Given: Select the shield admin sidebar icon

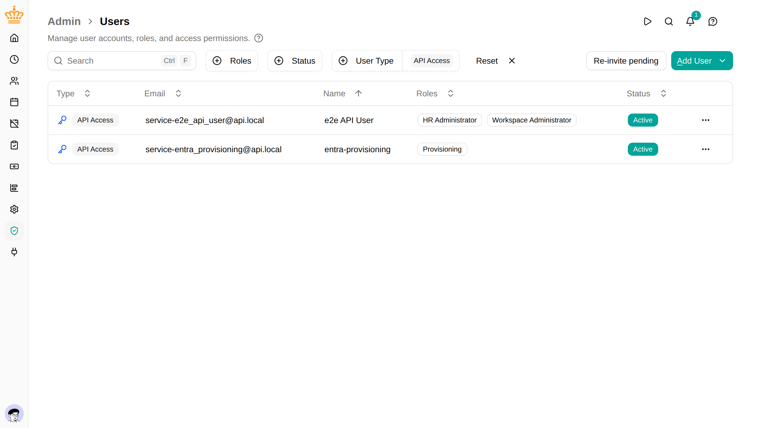Looking at the screenshot, I should [14, 231].
